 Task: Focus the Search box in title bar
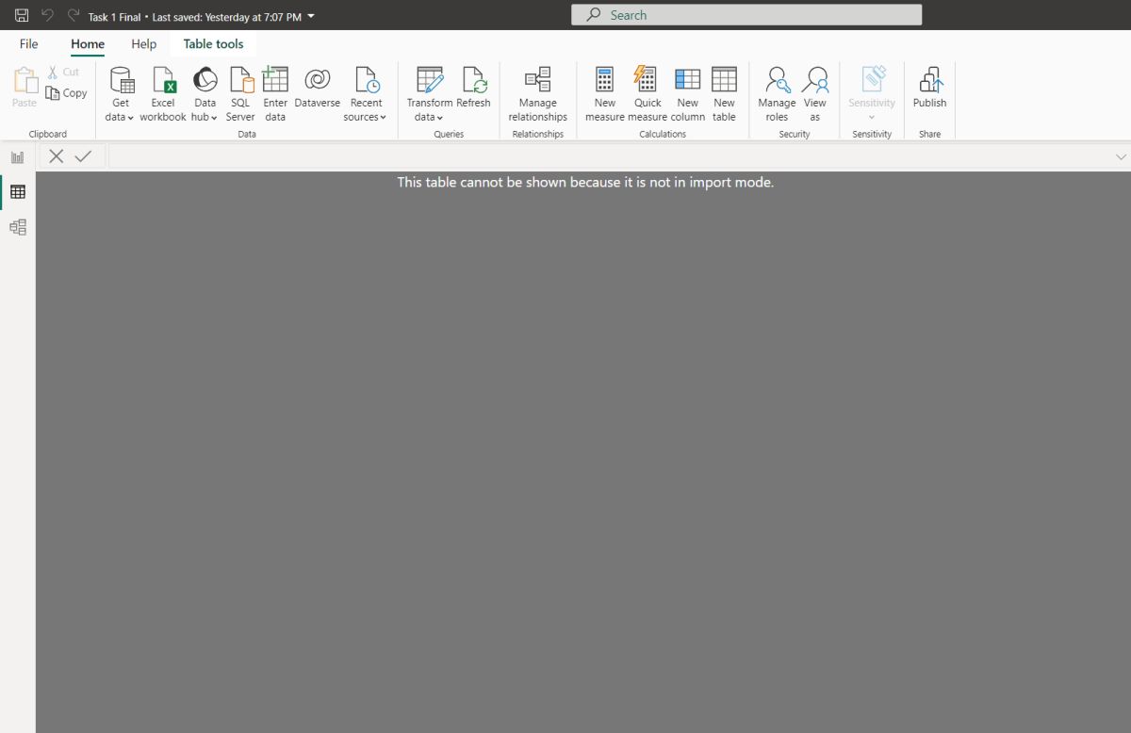click(x=746, y=15)
